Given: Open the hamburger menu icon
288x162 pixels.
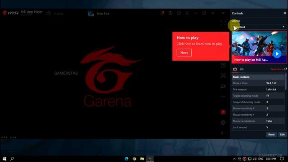Looking at the screenshot, I should (x=187, y=13).
